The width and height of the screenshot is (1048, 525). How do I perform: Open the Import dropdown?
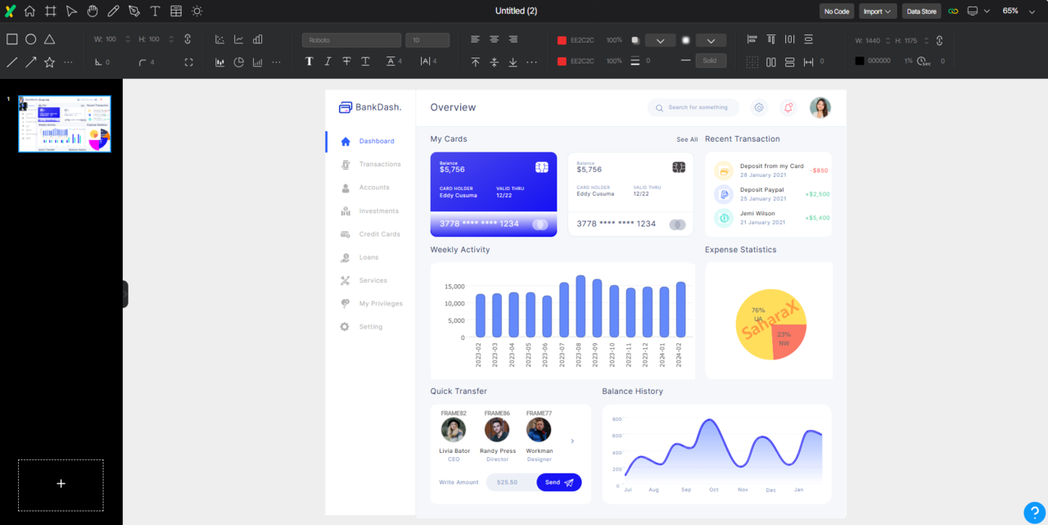[x=878, y=11]
